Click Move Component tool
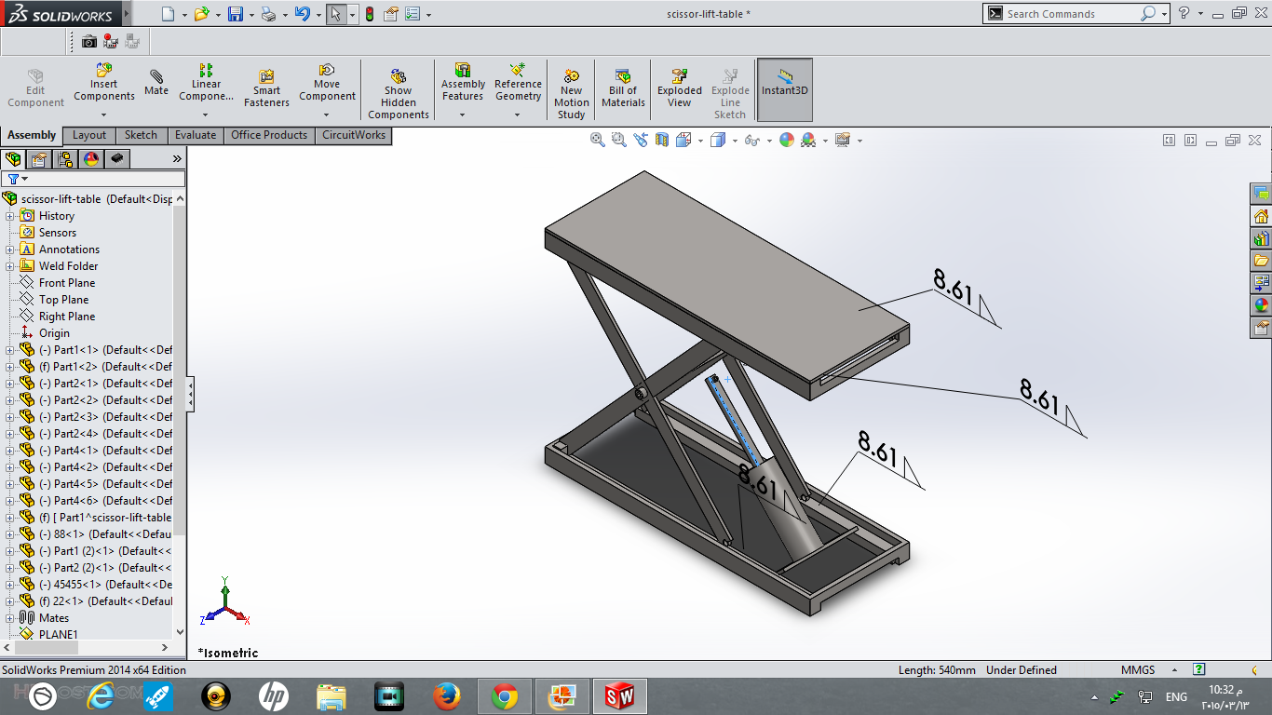This screenshot has width=1272, height=715. click(x=327, y=84)
